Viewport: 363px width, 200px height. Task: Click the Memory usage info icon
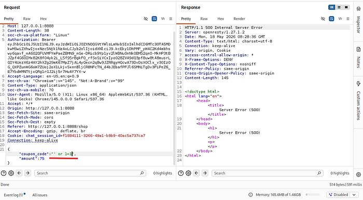[x=250, y=195]
